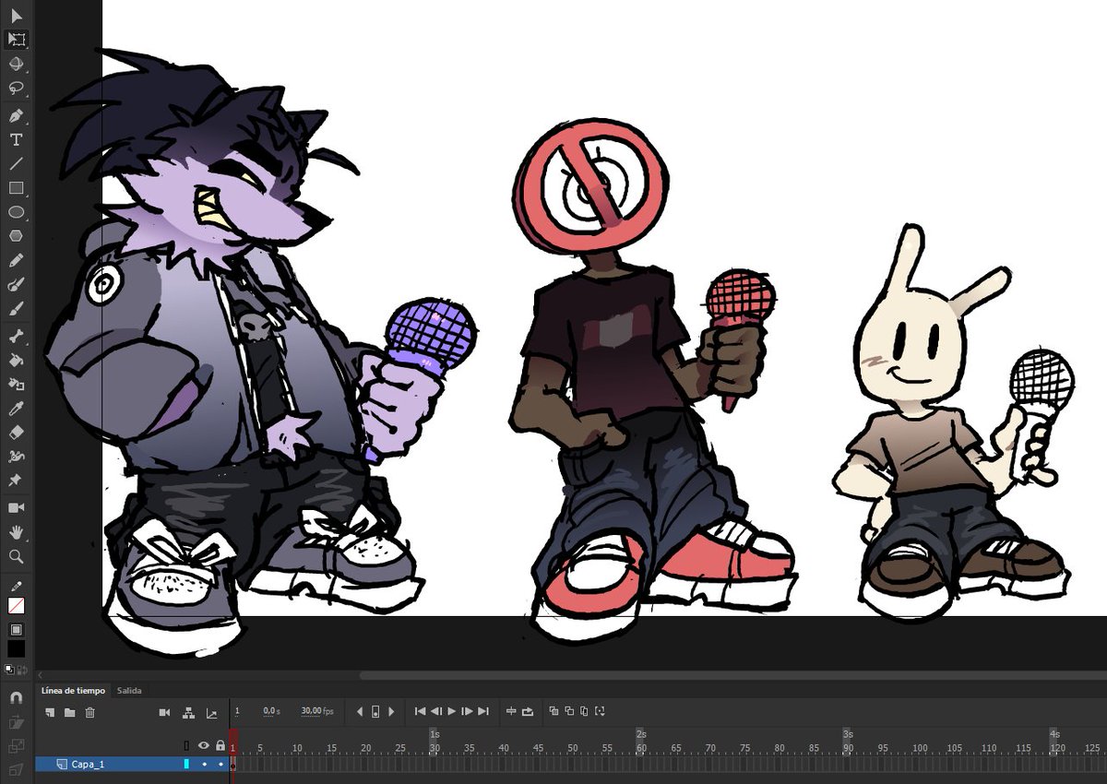
Task: Select the Pen tool
Action: (16, 116)
